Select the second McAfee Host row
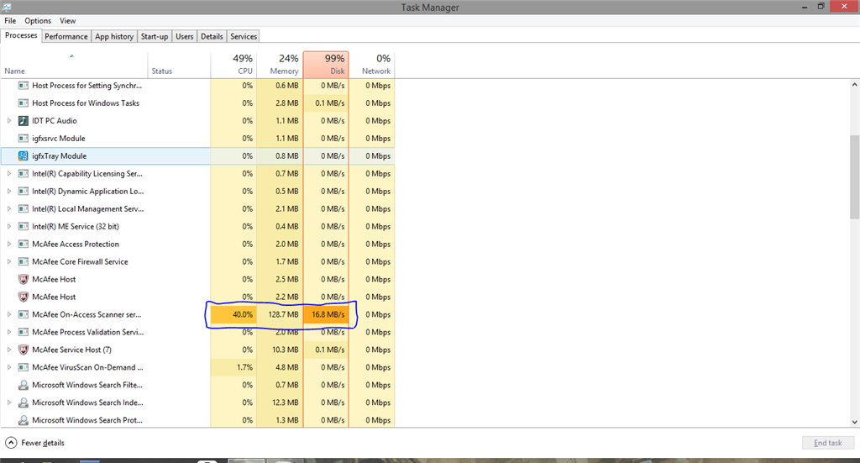Viewport: 860px width, 463px height. [x=197, y=297]
